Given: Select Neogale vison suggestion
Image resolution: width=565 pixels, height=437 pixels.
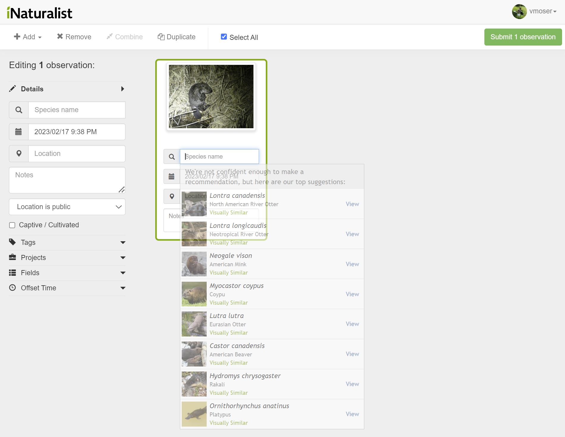Looking at the screenshot, I should click(272, 264).
